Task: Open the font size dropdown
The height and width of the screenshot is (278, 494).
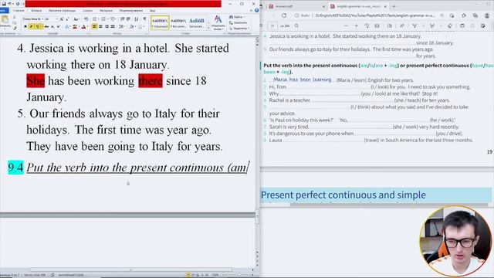Action: pos(56,19)
